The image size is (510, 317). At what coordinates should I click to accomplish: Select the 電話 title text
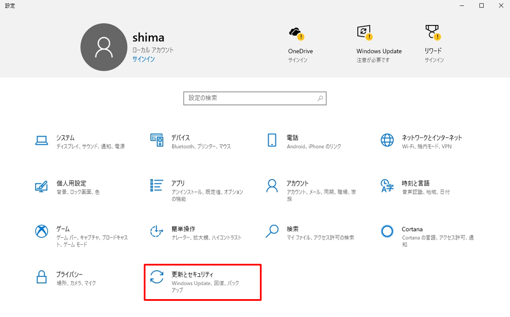click(x=292, y=138)
